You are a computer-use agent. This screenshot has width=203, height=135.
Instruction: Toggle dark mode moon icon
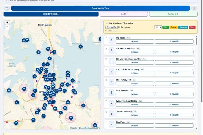[x=194, y=8]
